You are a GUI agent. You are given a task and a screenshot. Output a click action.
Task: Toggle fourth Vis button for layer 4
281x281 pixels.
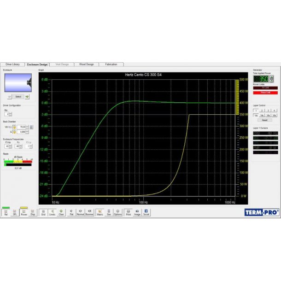(x=274, y=115)
